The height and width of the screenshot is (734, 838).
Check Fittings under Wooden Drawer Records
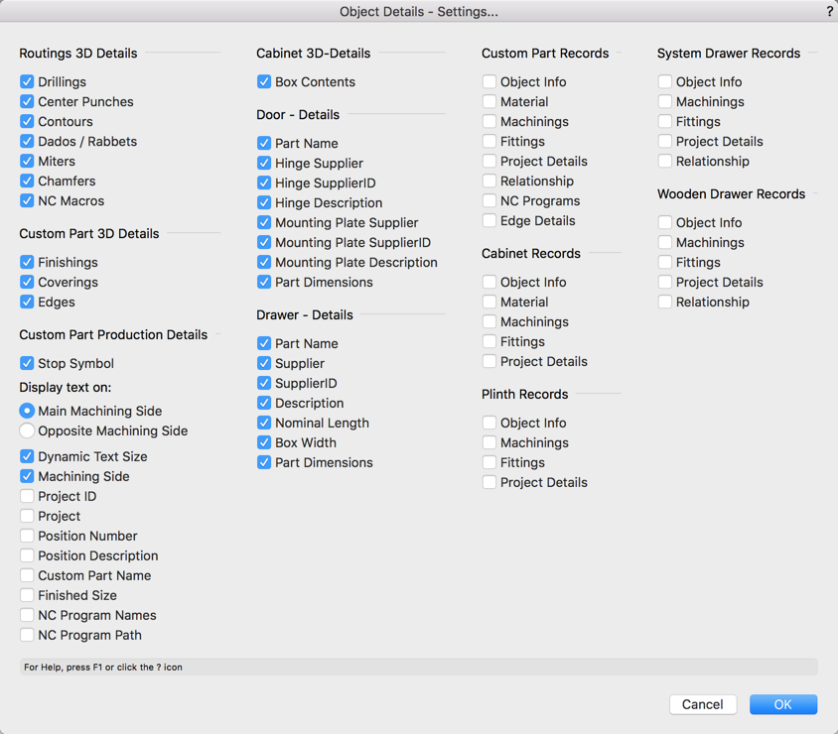click(x=665, y=262)
